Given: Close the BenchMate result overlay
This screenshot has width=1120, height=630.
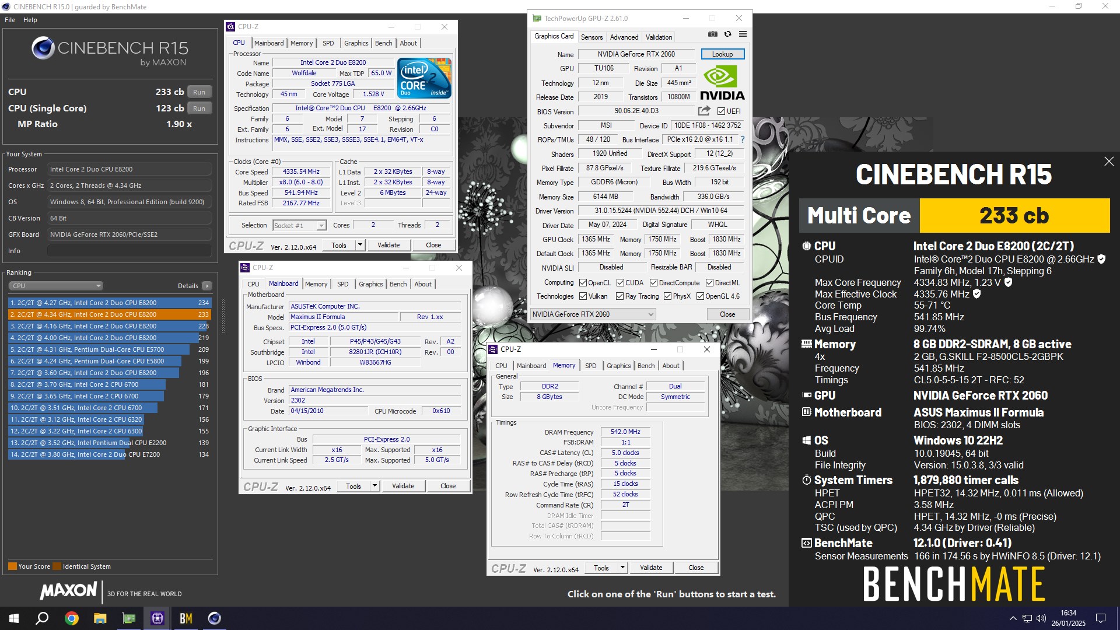Looking at the screenshot, I should coord(1109,162).
